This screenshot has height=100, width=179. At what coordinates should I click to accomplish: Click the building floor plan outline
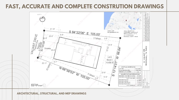(77, 53)
